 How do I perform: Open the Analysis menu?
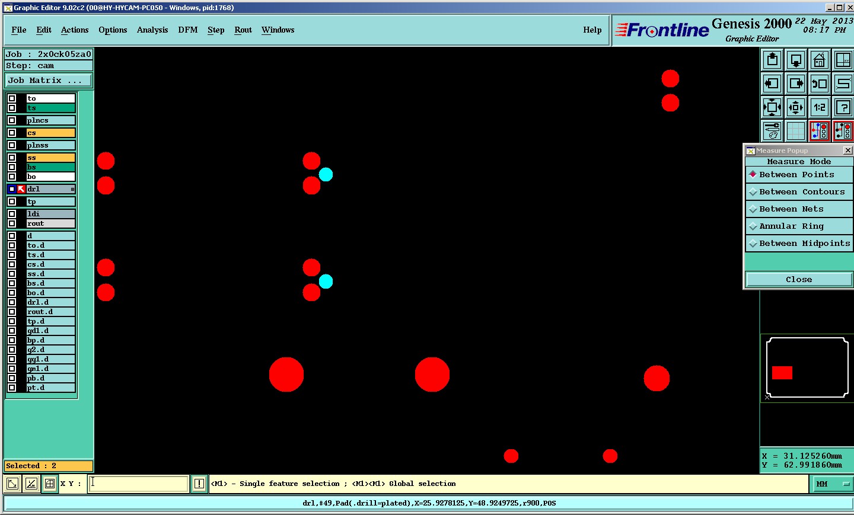point(152,30)
